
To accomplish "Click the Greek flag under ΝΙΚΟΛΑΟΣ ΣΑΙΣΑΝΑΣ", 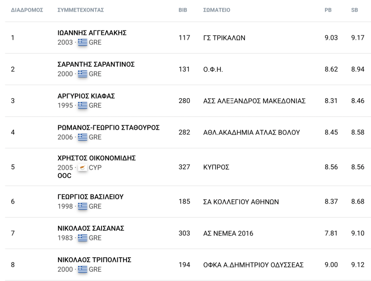I will (83, 237).
